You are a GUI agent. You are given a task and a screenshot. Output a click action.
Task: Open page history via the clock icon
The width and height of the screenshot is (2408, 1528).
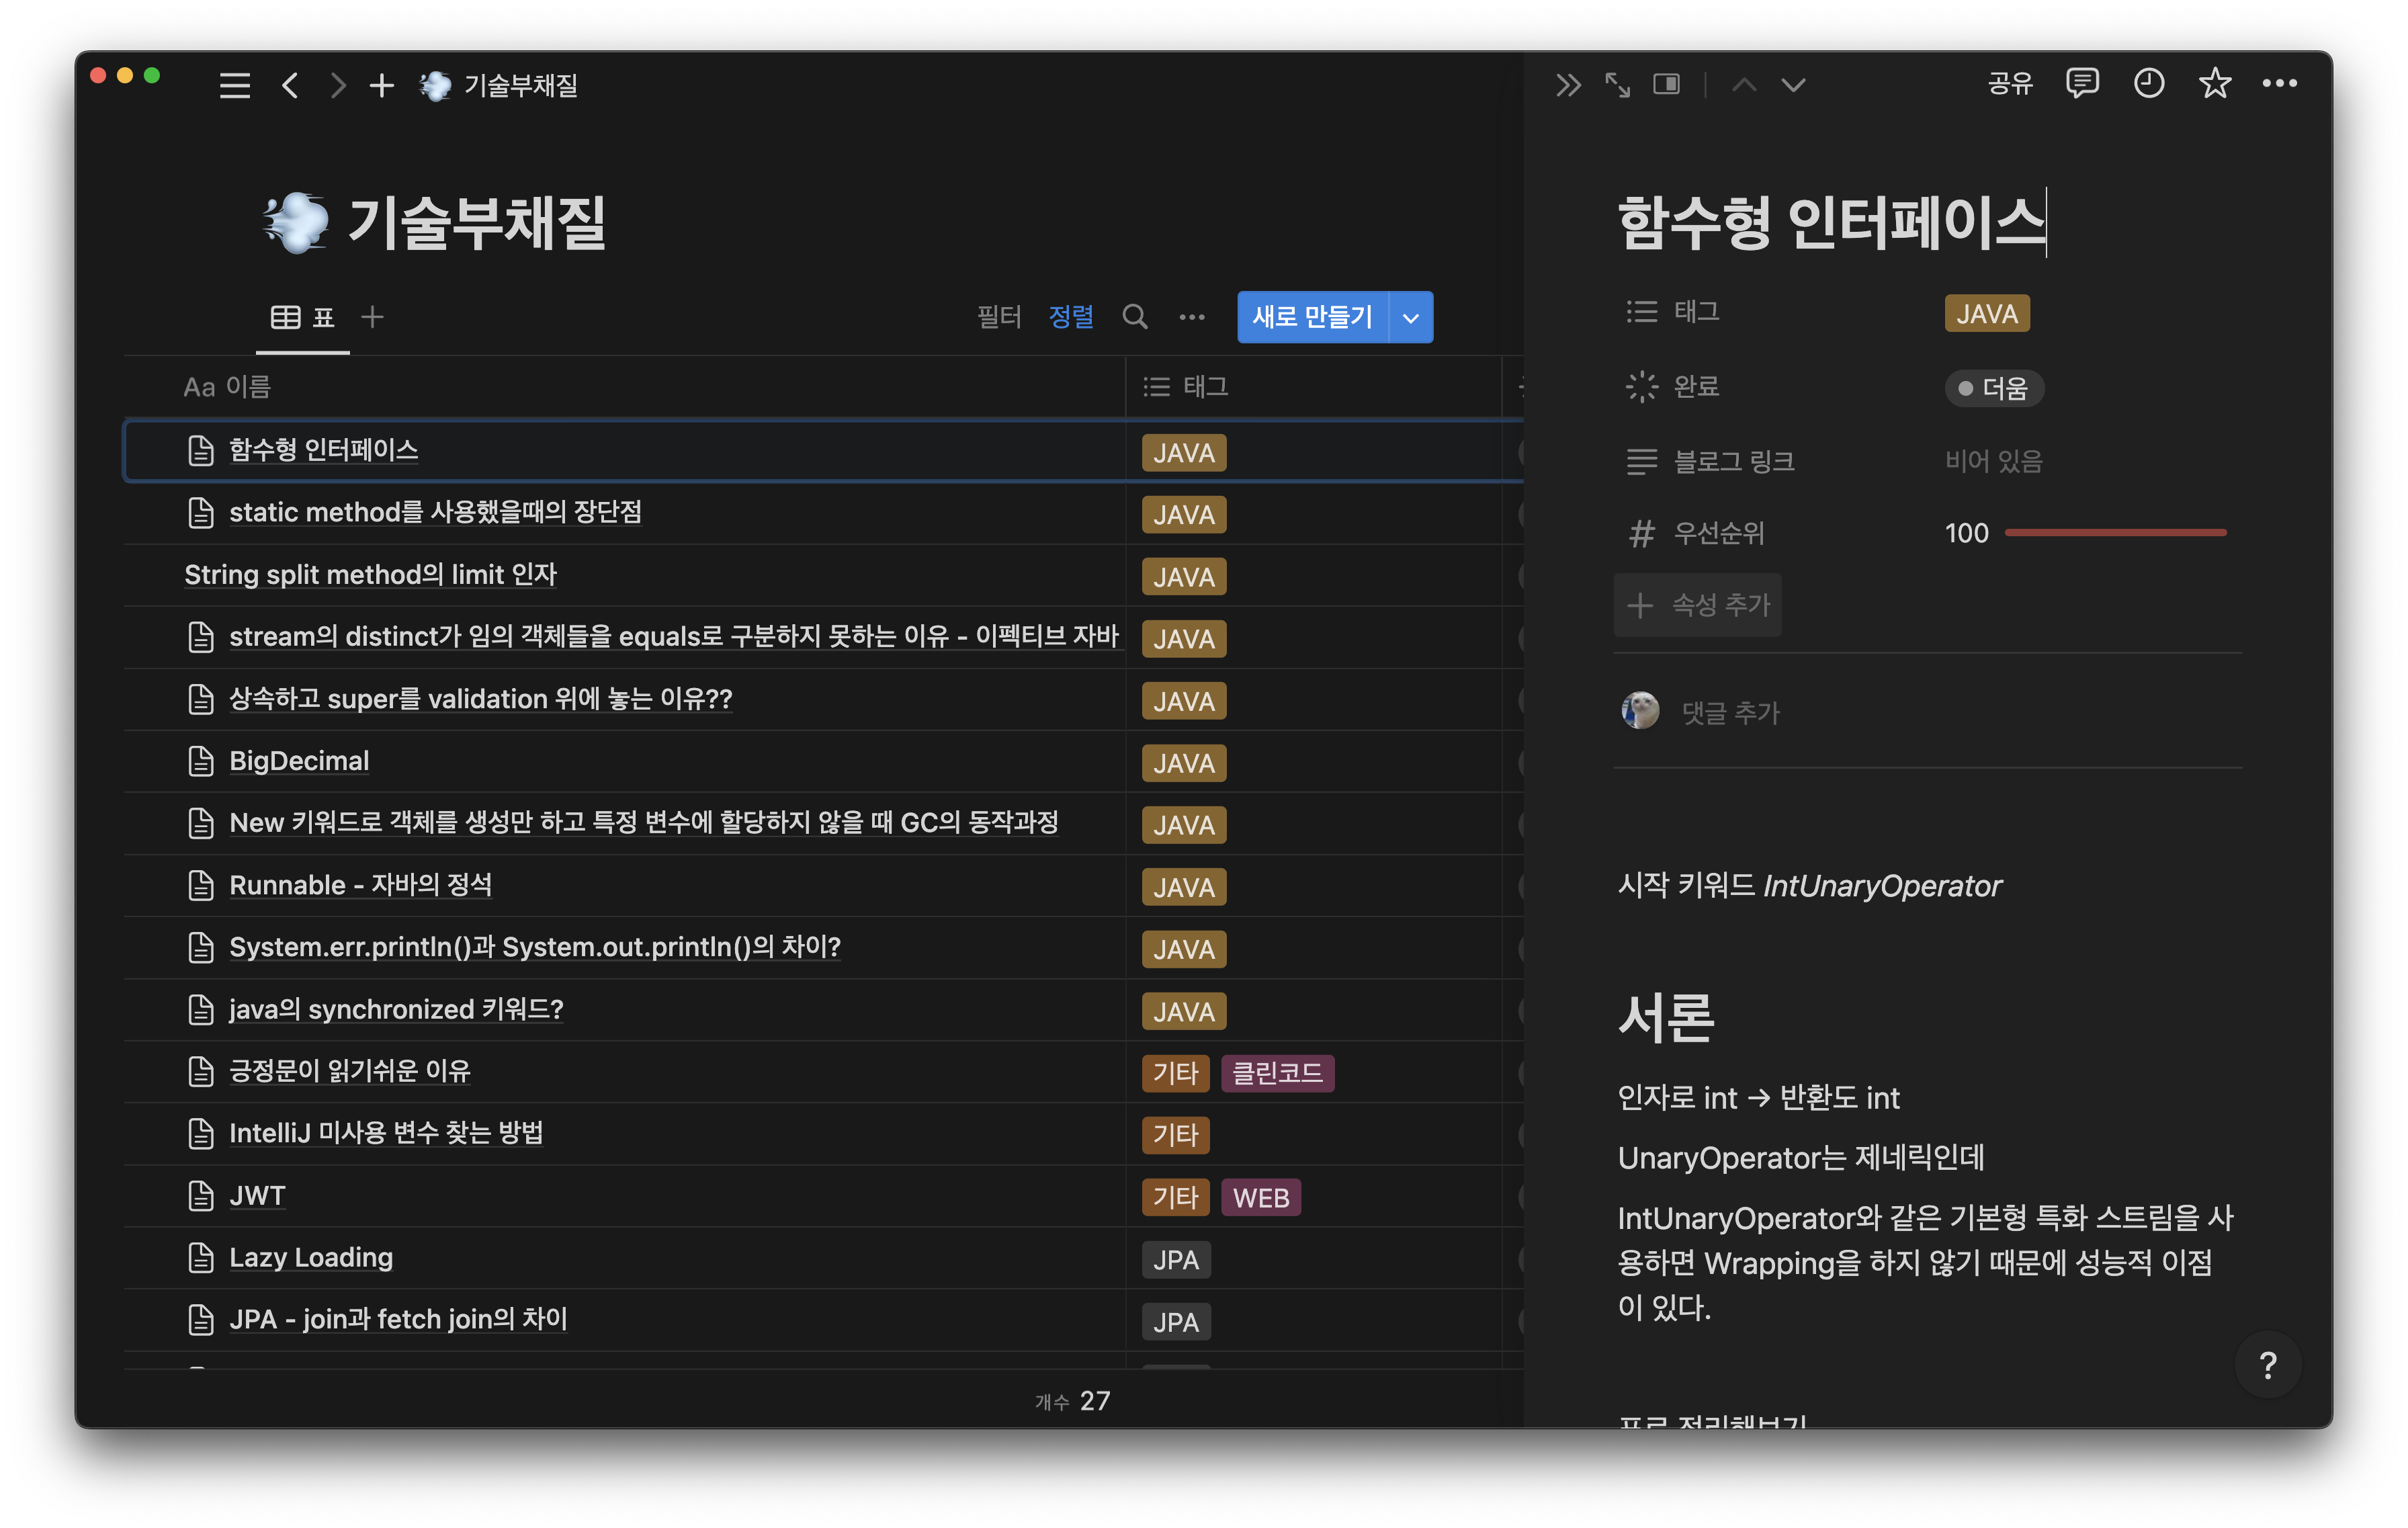(x=2148, y=83)
